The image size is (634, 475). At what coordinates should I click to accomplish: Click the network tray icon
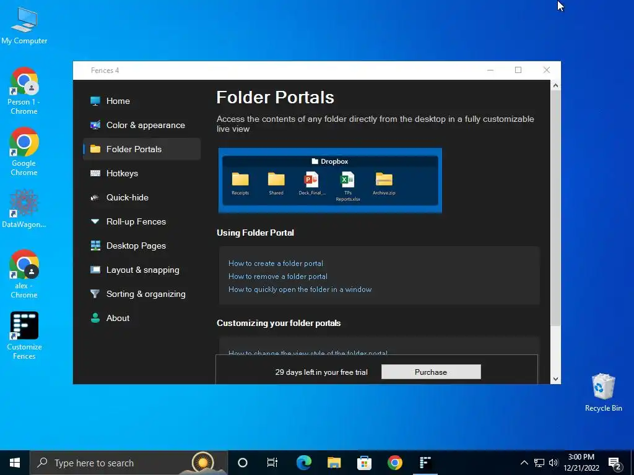(539, 463)
